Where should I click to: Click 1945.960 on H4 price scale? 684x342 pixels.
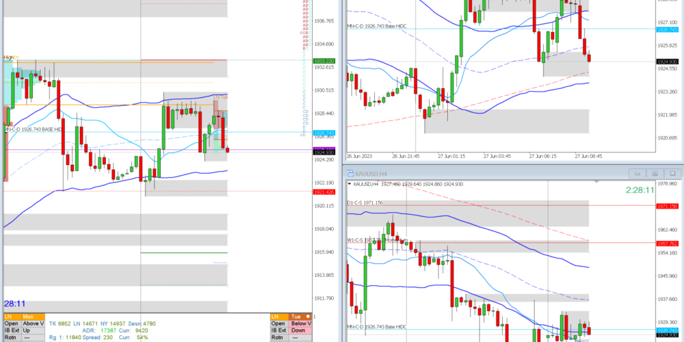pos(668,276)
